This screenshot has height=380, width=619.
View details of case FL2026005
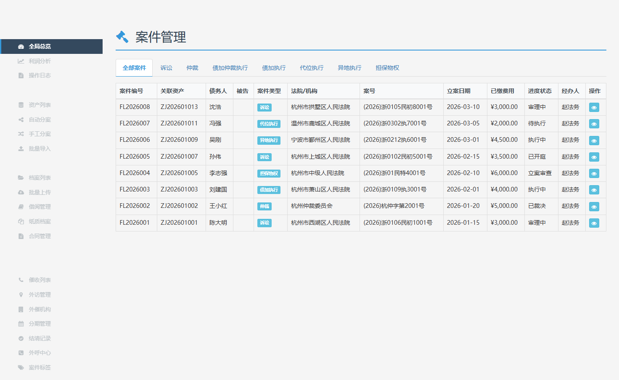click(594, 157)
